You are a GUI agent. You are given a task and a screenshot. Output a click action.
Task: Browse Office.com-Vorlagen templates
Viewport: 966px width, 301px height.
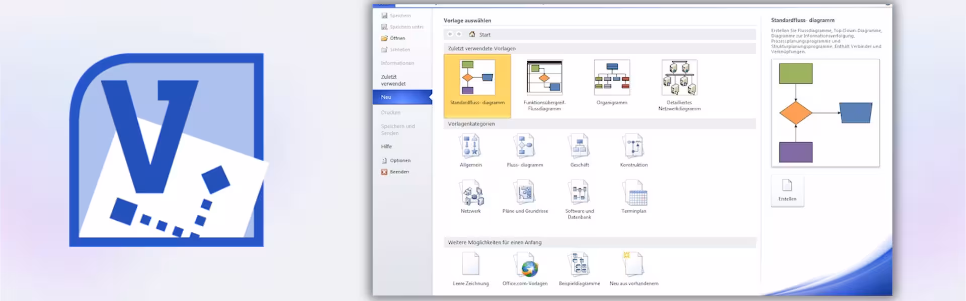tap(525, 269)
